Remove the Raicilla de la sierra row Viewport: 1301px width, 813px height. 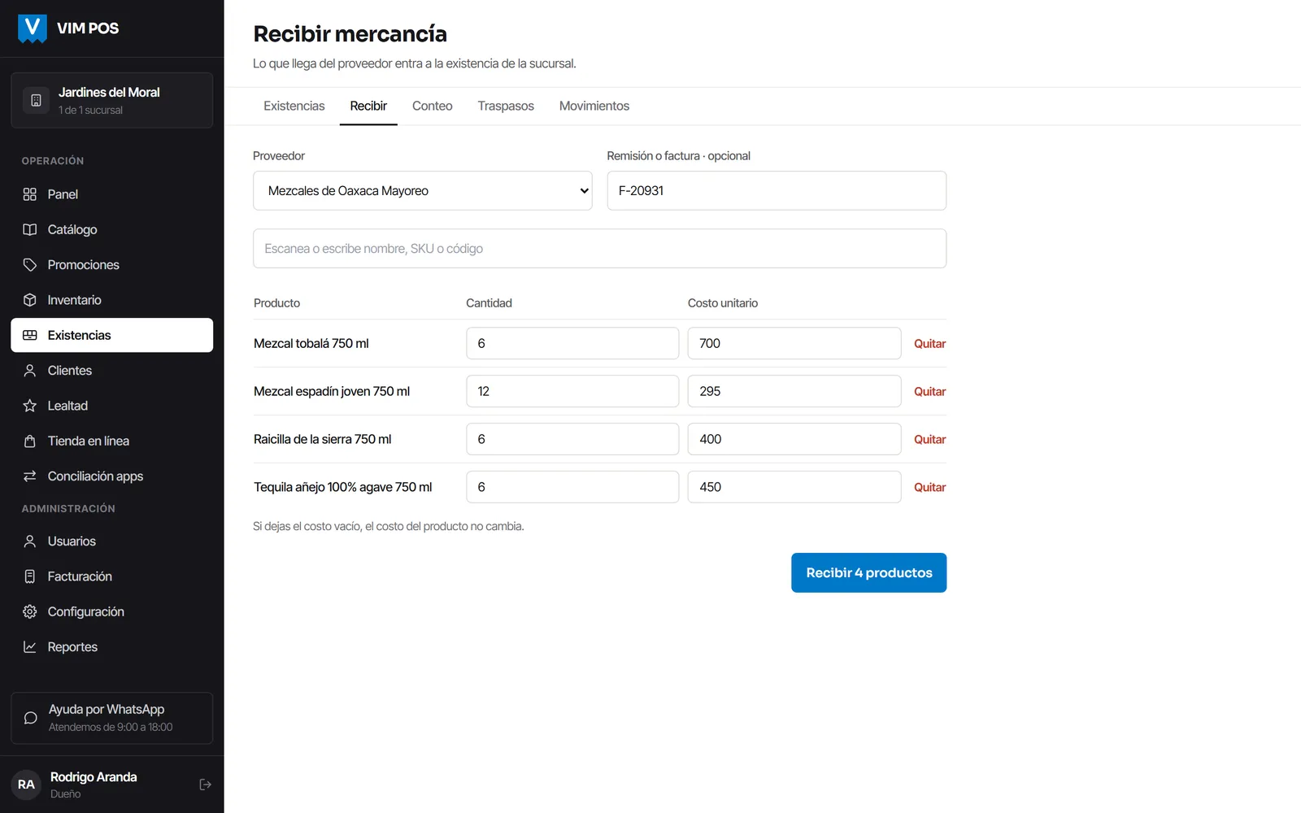[x=929, y=440]
